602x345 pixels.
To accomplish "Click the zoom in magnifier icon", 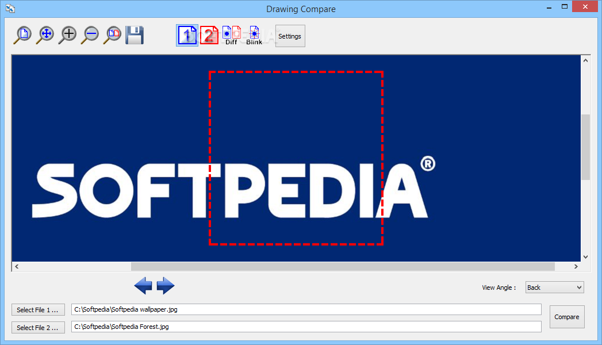I will pos(68,35).
